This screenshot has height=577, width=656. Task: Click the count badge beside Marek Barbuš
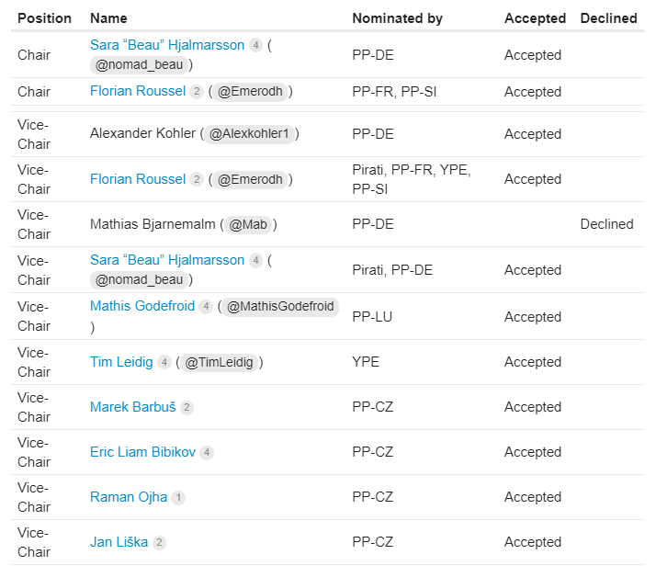tap(187, 407)
